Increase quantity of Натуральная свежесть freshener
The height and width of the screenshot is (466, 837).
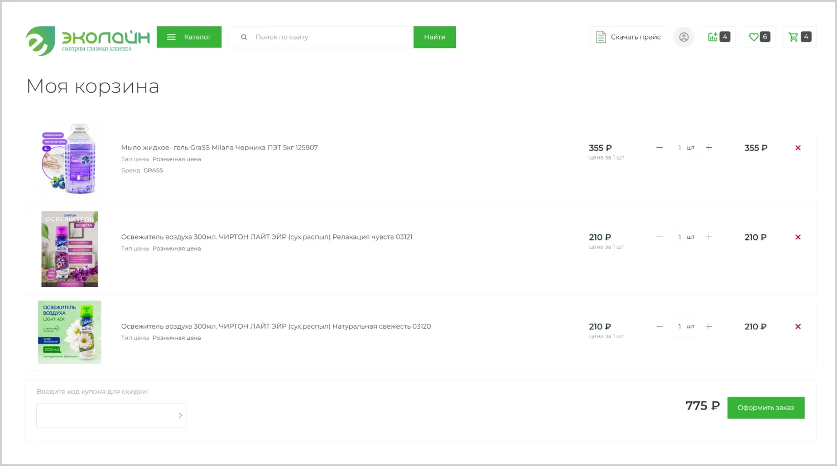tap(709, 326)
